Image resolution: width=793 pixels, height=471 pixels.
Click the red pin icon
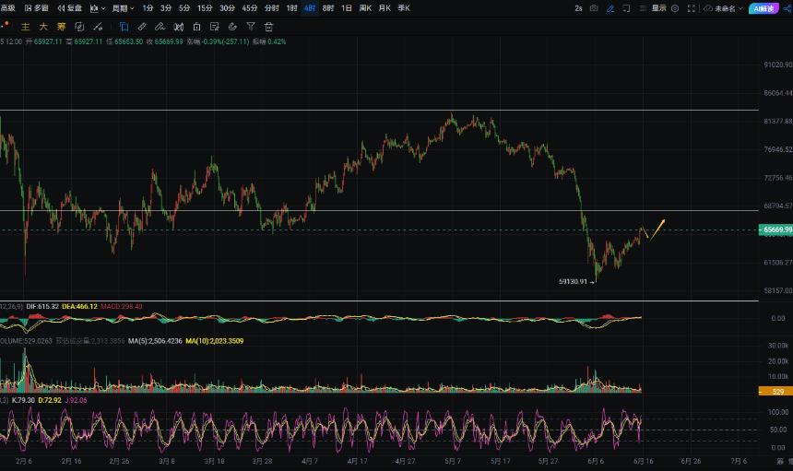coord(6,25)
